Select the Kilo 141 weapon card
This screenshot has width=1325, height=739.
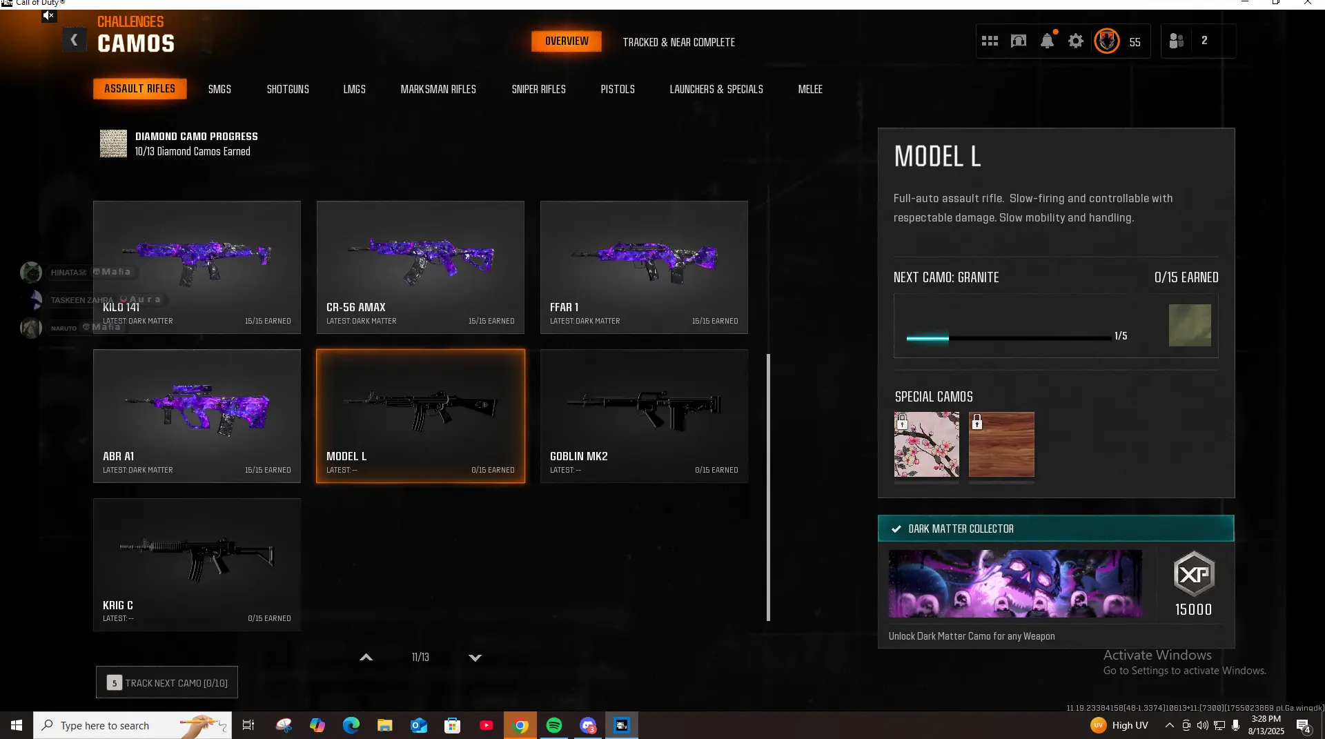click(x=197, y=268)
